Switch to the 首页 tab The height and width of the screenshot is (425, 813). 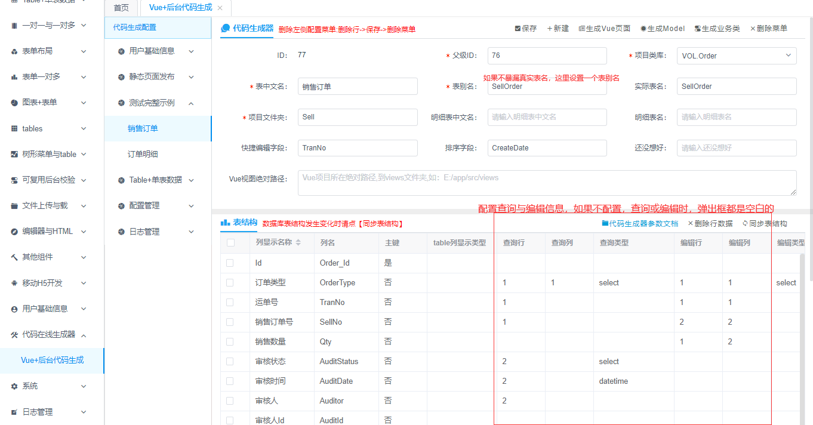tap(121, 8)
